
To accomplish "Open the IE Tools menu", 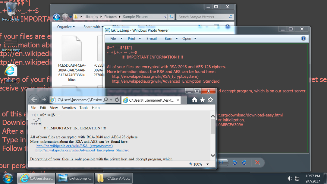I will (x=83, y=108).
